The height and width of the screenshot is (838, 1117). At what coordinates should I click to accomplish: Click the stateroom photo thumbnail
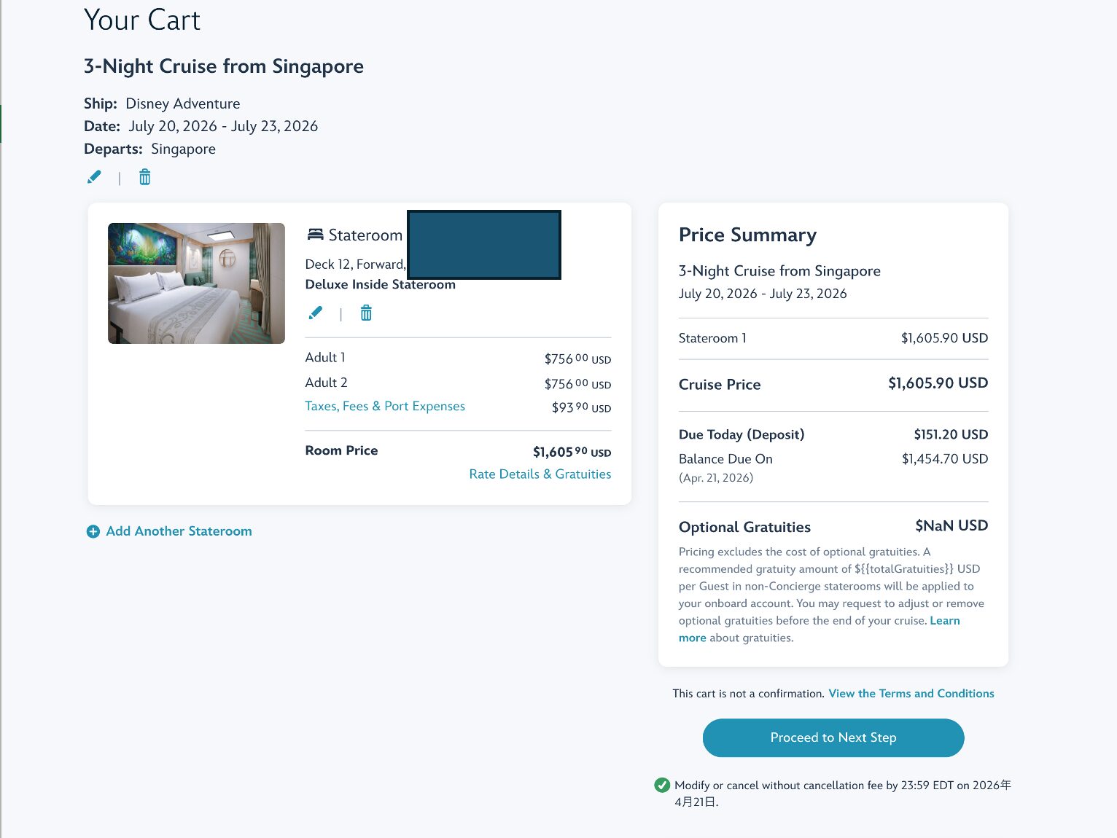(x=196, y=283)
